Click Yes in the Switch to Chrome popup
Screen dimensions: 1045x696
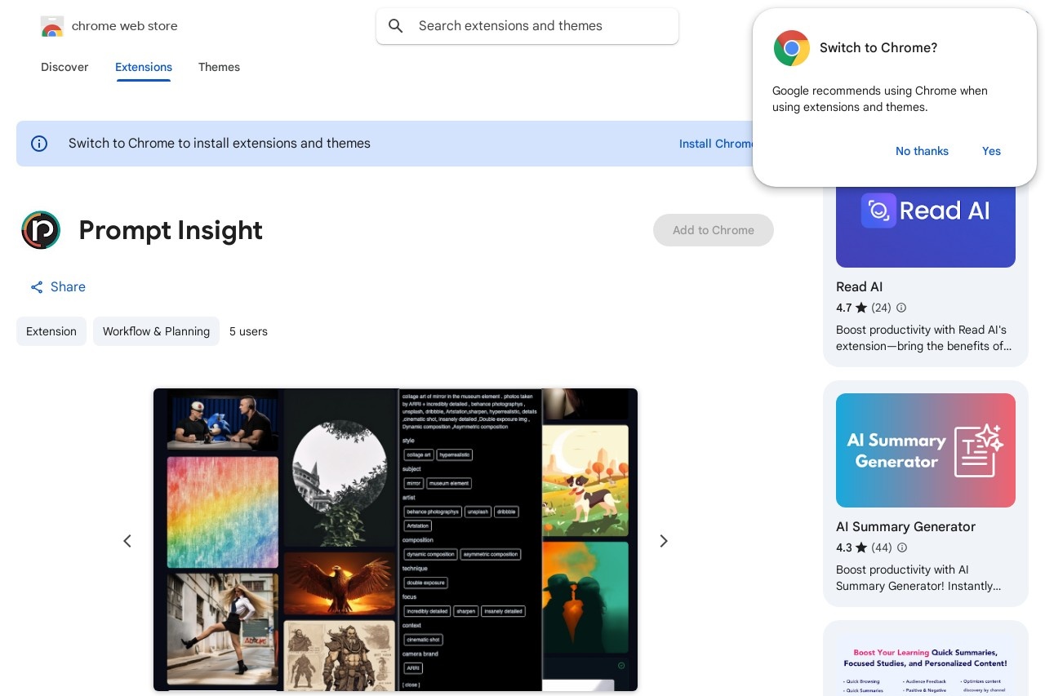991,151
